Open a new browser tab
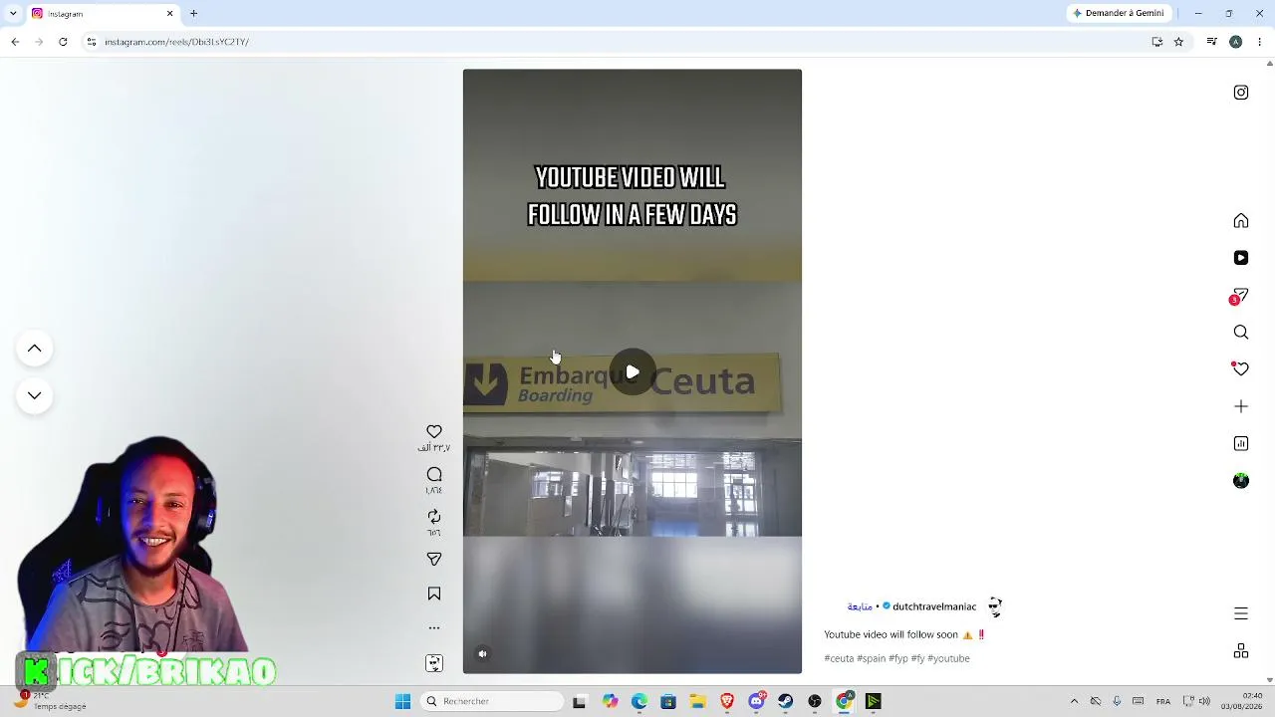 194,14
